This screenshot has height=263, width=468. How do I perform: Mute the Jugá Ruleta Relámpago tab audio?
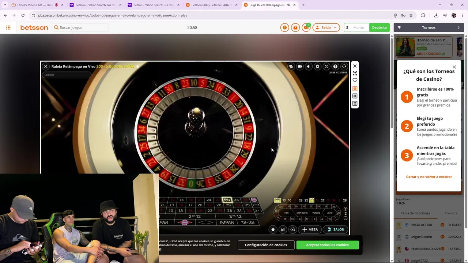(x=288, y=5)
